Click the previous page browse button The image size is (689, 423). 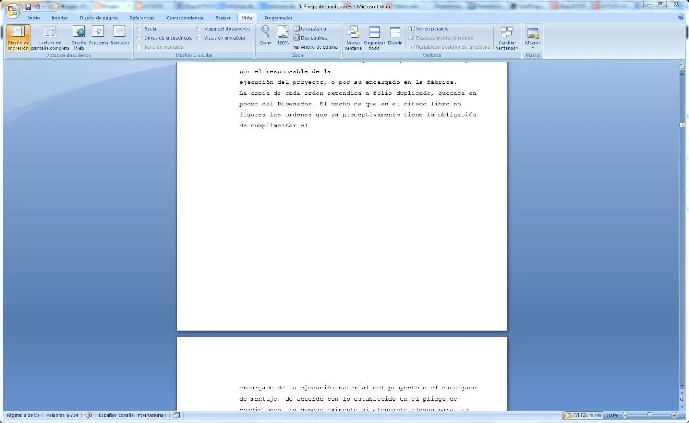pyautogui.click(x=682, y=393)
